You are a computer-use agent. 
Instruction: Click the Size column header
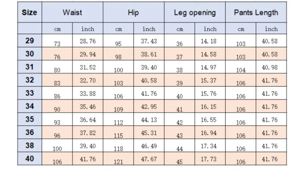pos(30,13)
